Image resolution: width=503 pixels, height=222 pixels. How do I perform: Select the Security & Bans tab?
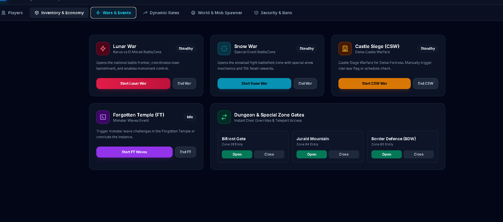click(273, 13)
